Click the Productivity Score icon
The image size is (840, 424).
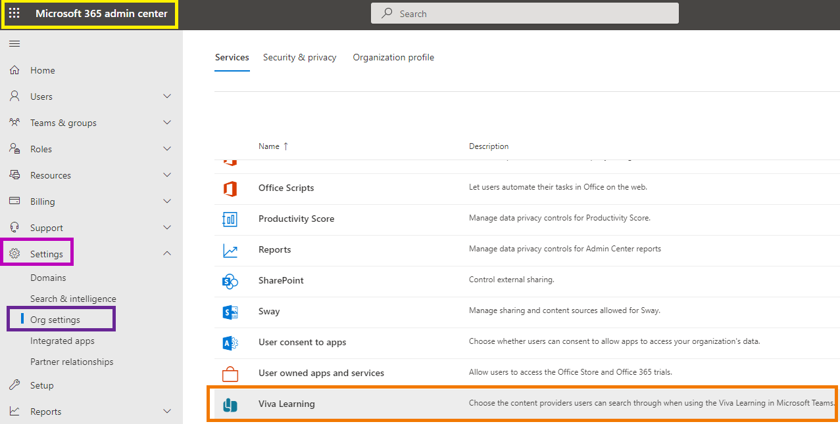[x=230, y=219]
